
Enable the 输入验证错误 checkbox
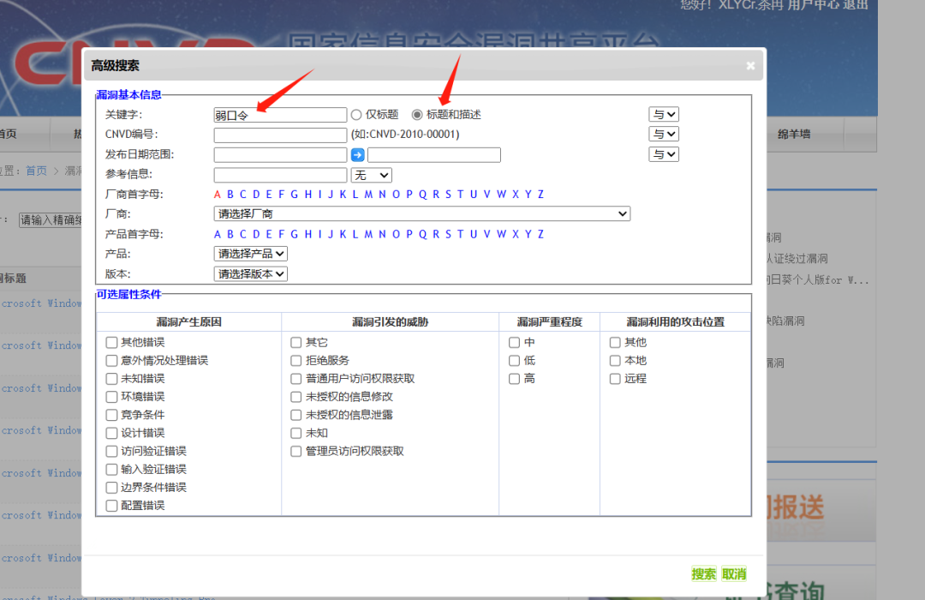click(111, 470)
